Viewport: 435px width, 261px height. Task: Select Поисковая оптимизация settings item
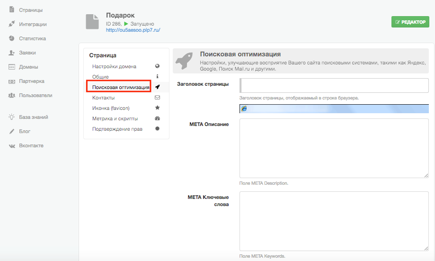[x=121, y=87]
